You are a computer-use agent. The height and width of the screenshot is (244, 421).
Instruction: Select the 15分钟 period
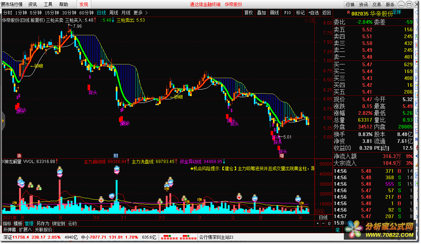click(x=52, y=13)
